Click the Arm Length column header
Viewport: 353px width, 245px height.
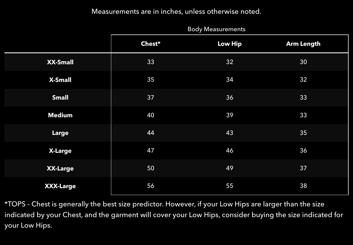[303, 44]
